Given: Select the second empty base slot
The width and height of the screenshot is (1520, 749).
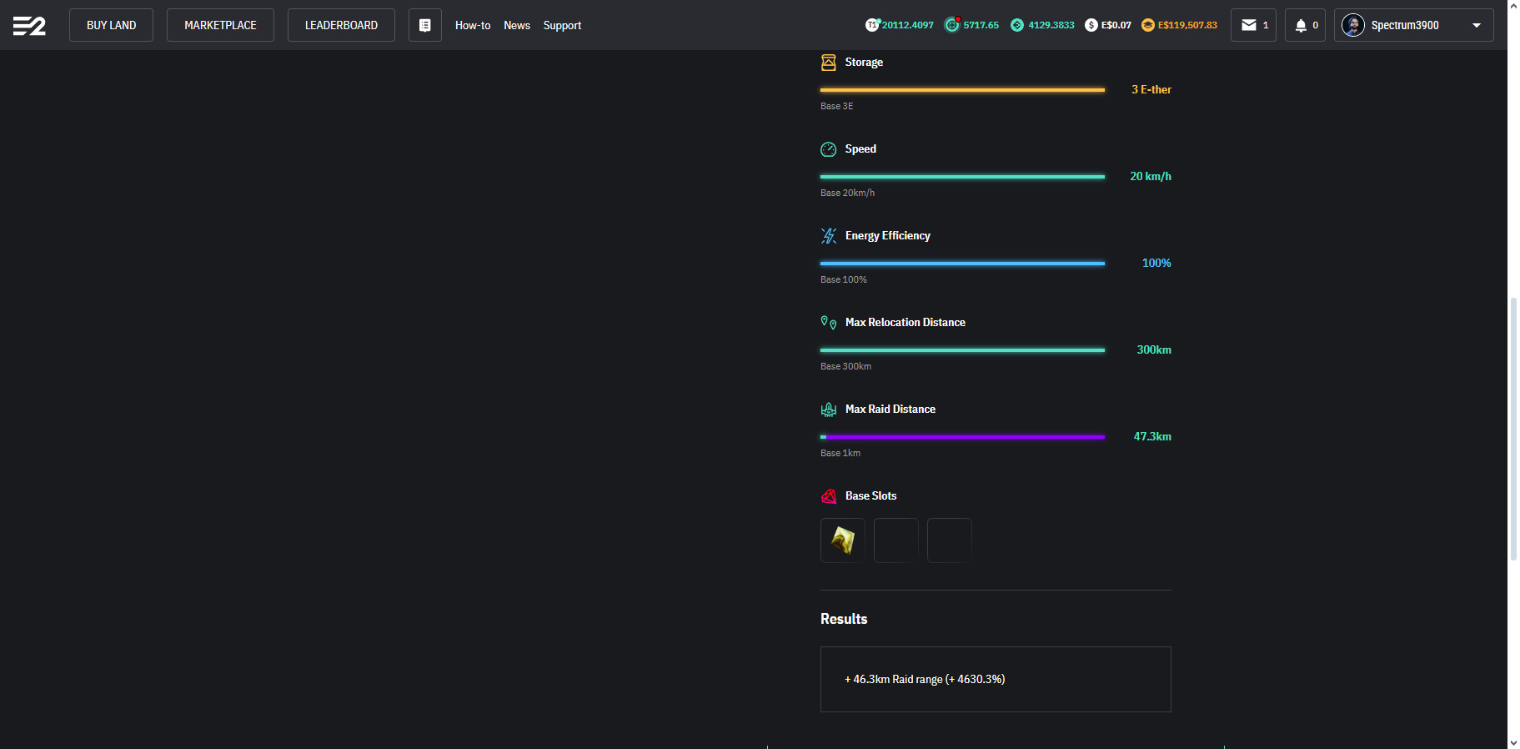Looking at the screenshot, I should click(895, 540).
